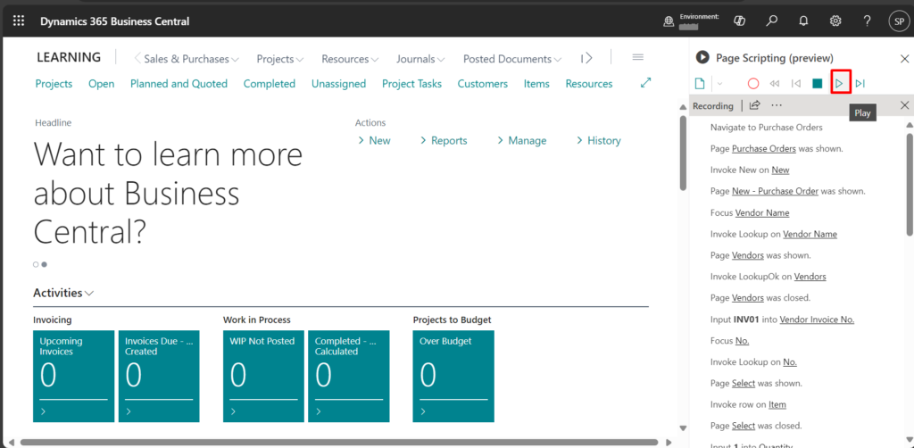This screenshot has height=448, width=914.
Task: Show previous navigation menus with left chevron
Action: (x=137, y=58)
